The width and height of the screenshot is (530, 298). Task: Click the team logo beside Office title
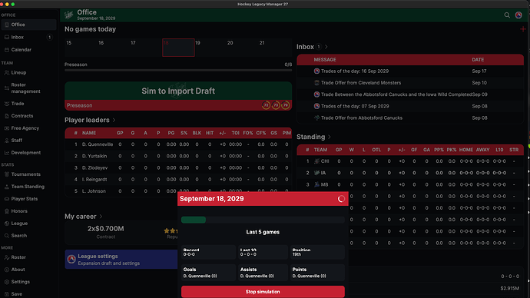coord(68,15)
